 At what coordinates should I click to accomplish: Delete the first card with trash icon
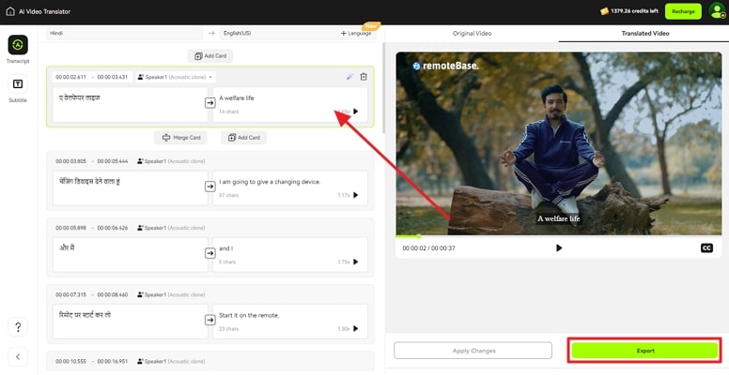(364, 77)
